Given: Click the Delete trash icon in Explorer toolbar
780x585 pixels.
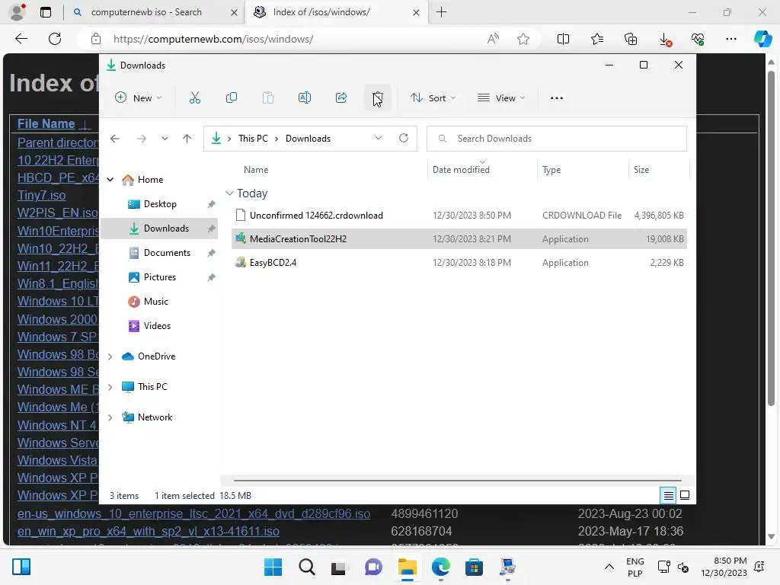Looking at the screenshot, I should click(378, 98).
